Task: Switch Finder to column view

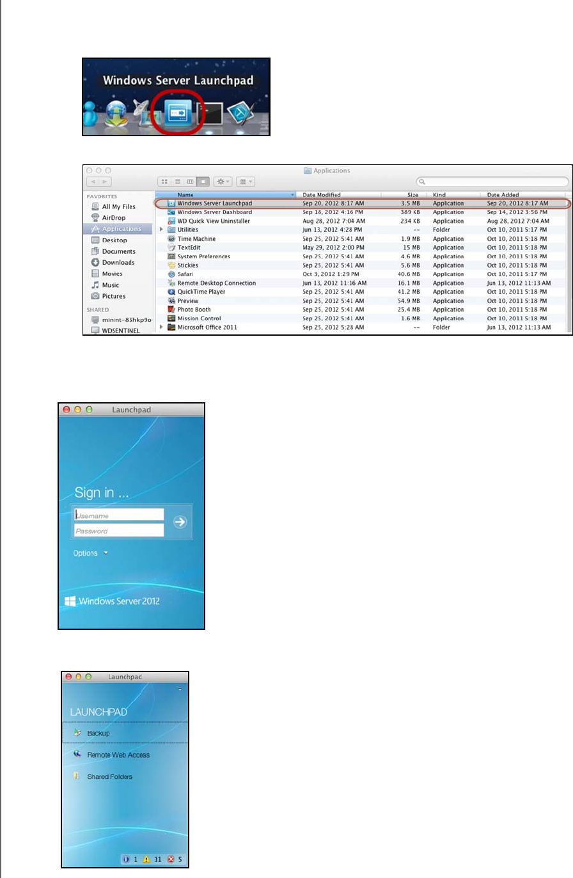Action: click(x=189, y=182)
